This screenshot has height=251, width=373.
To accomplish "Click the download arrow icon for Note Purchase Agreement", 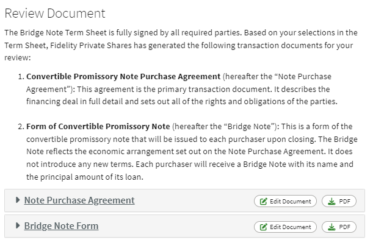I will 331,202.
